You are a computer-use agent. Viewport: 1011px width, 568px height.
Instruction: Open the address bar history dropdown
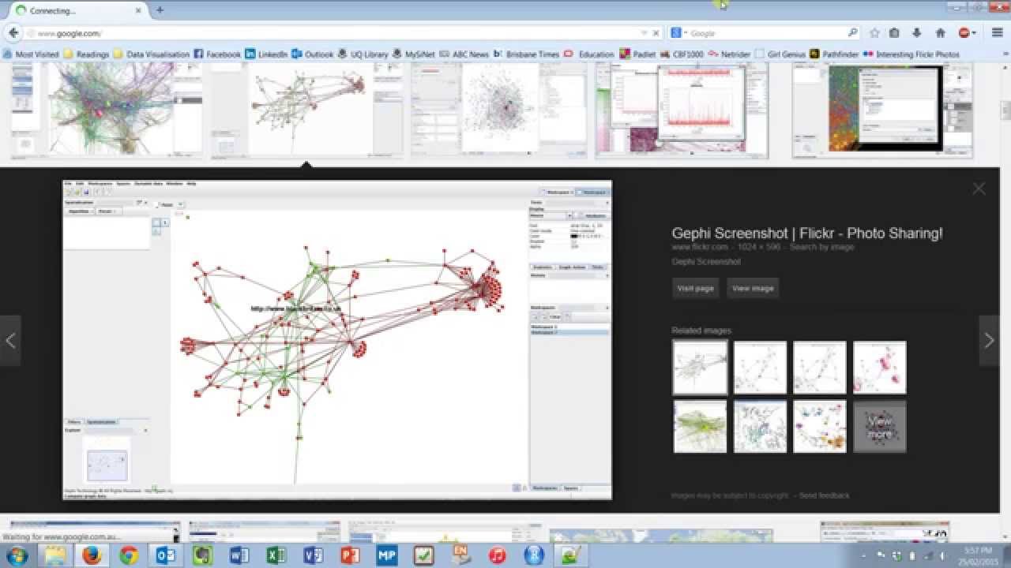pos(644,33)
